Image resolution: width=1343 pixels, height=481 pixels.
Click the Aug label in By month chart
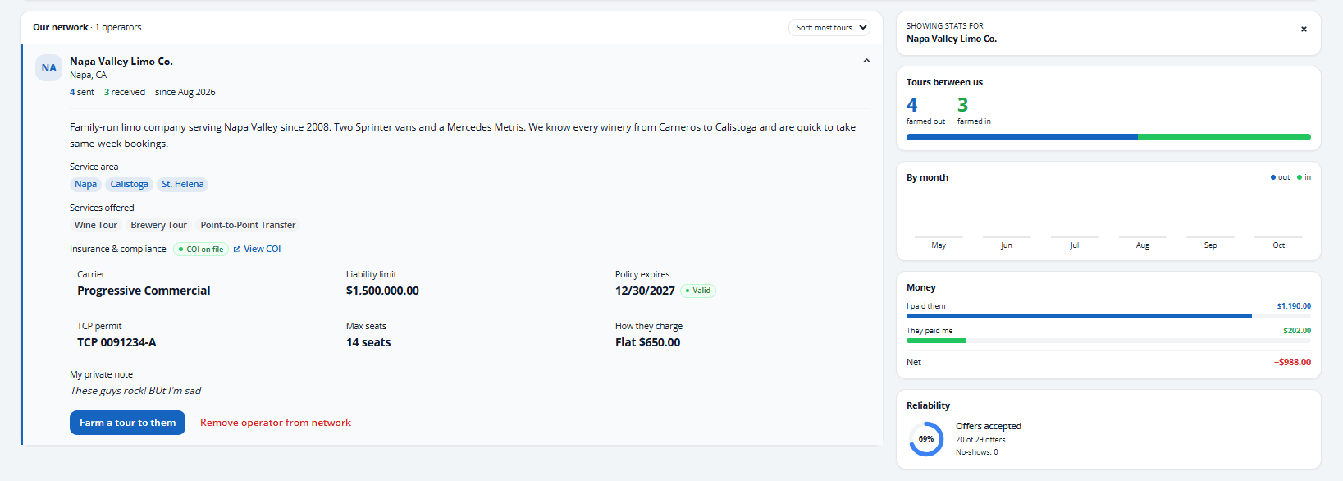pyautogui.click(x=1143, y=245)
